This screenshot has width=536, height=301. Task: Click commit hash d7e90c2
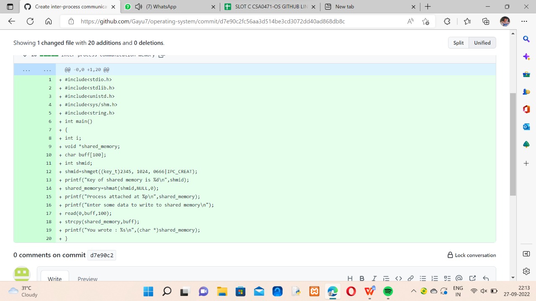click(102, 255)
